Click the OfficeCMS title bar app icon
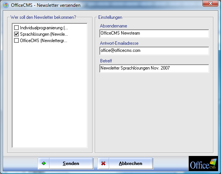The width and height of the screenshot is (221, 174). click(6, 5)
